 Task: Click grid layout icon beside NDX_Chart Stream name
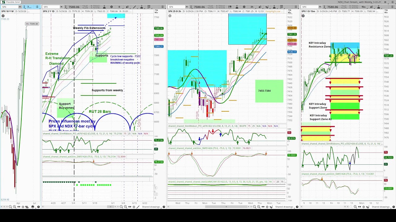pyautogui.click(x=385, y=2)
